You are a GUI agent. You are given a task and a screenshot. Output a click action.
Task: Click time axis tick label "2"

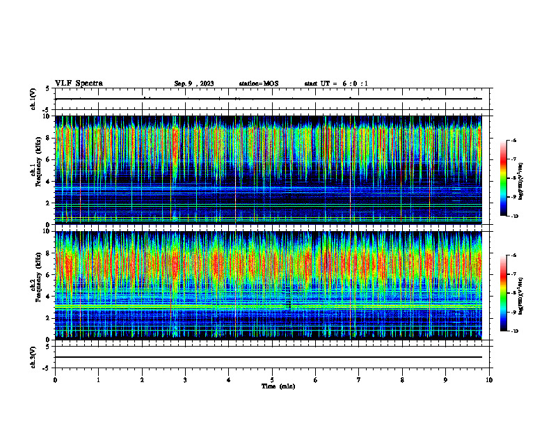142,380
